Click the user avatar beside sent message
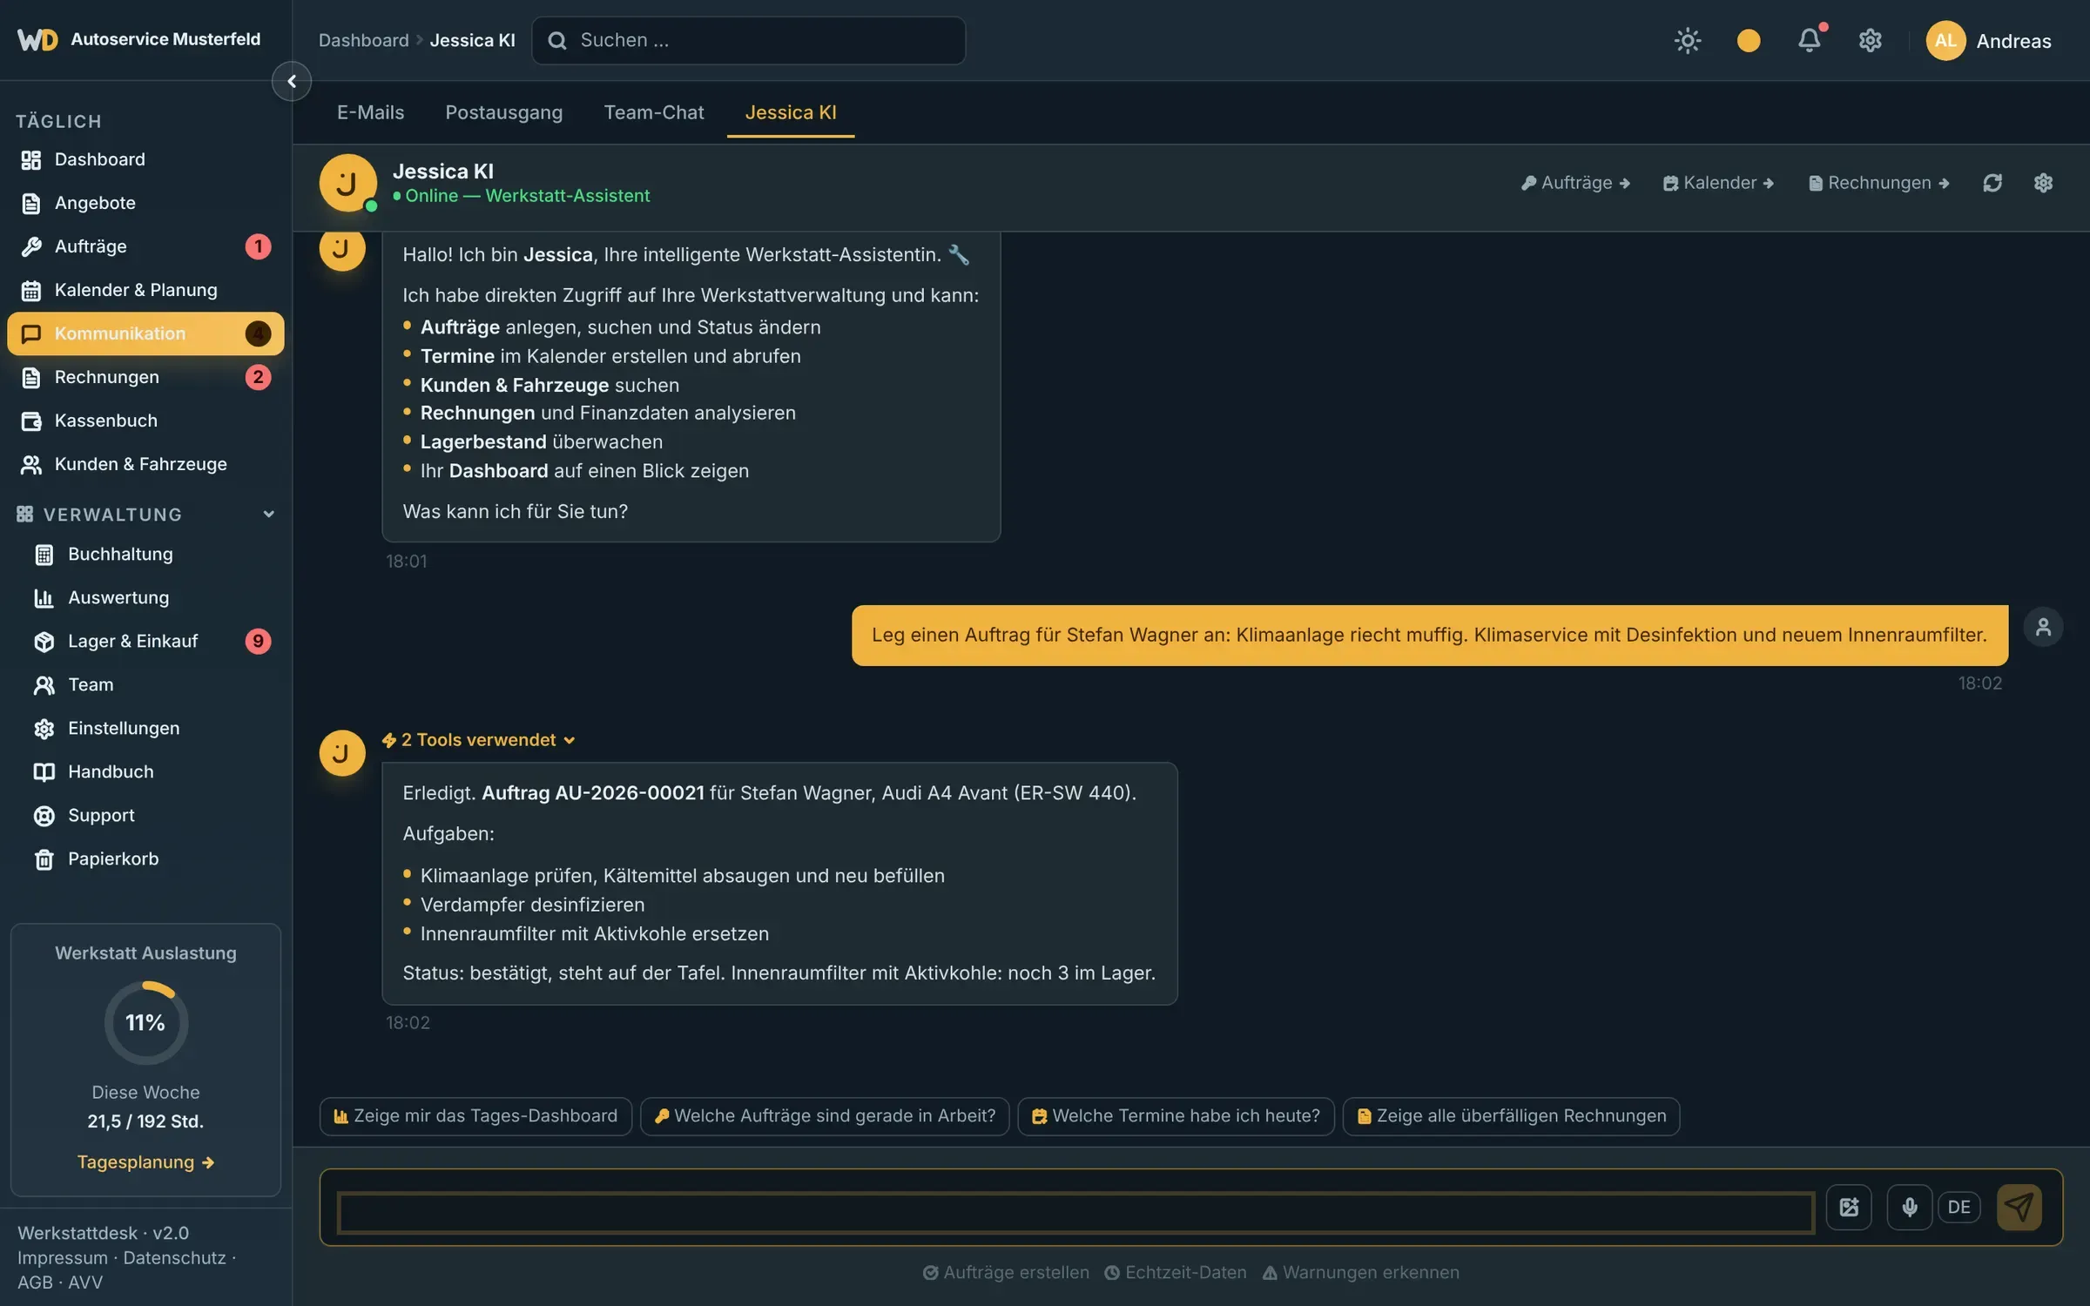The image size is (2090, 1306). coord(2043,627)
